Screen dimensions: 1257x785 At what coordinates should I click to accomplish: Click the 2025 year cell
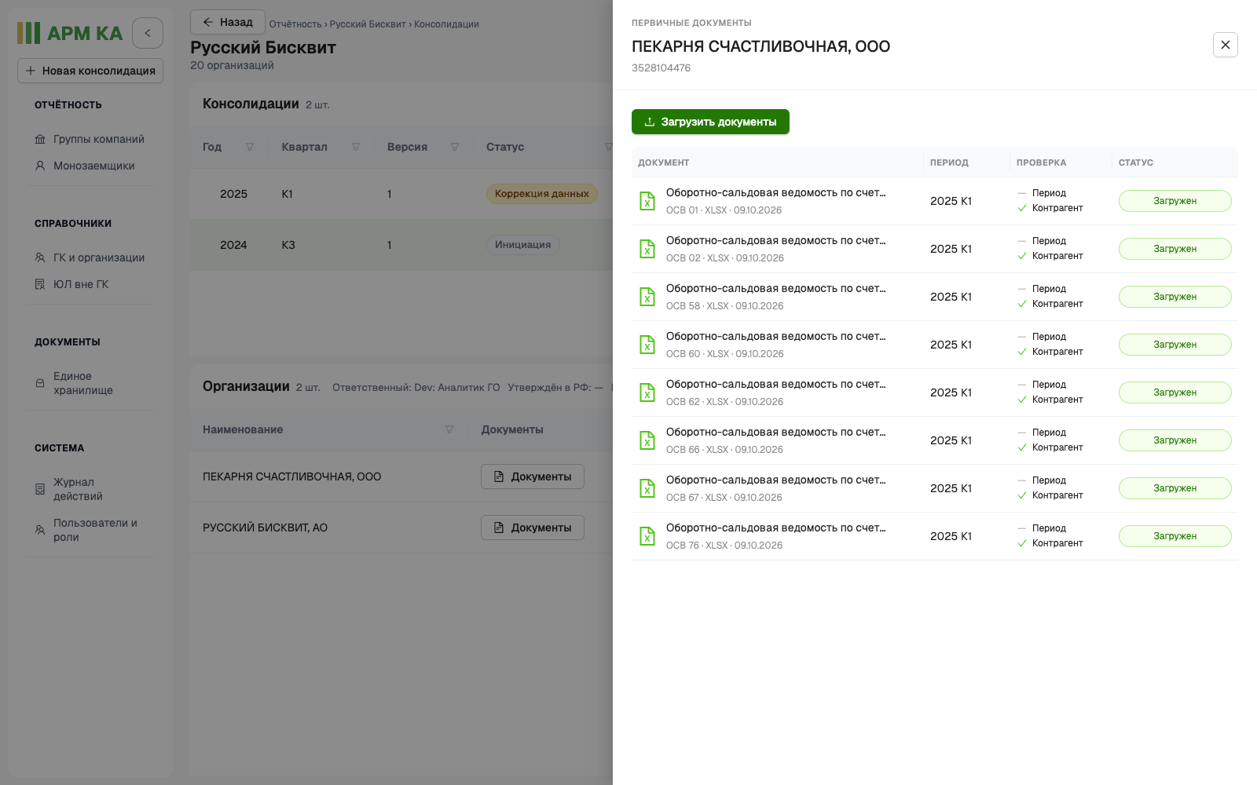233,194
